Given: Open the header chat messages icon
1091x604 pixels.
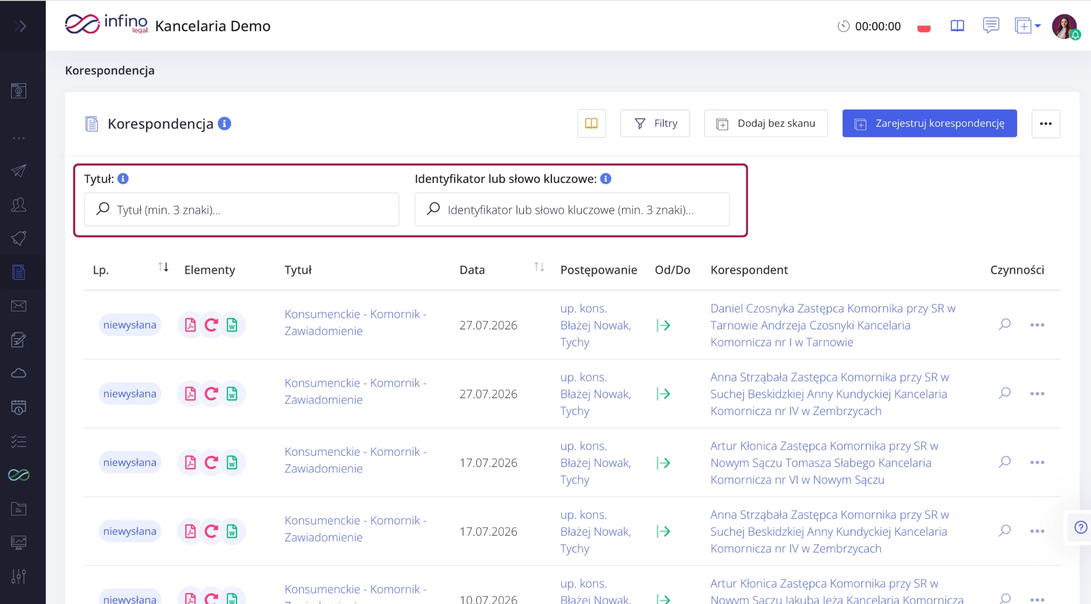Looking at the screenshot, I should click(x=991, y=26).
